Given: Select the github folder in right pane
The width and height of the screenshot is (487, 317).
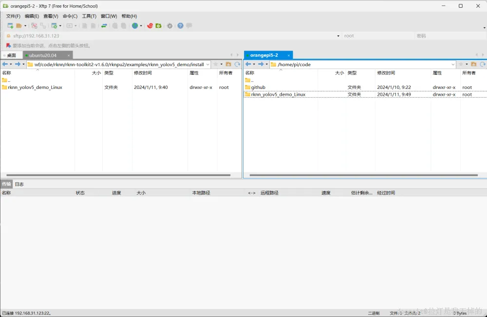Looking at the screenshot, I should point(258,88).
